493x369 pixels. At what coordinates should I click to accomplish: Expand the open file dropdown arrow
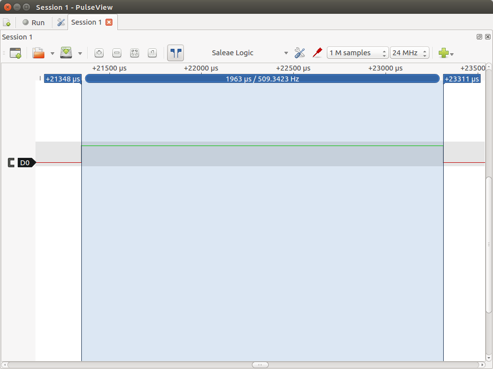pyautogui.click(x=53, y=53)
